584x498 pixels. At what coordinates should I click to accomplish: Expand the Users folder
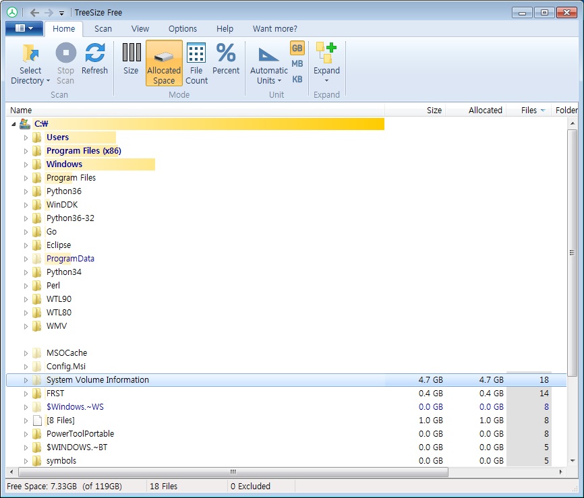(26, 137)
